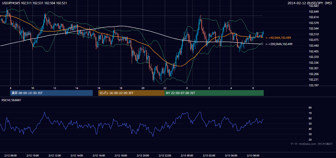336x158 pixels.
Task: Click the RSI axis value 80
Action: (x=310, y=108)
